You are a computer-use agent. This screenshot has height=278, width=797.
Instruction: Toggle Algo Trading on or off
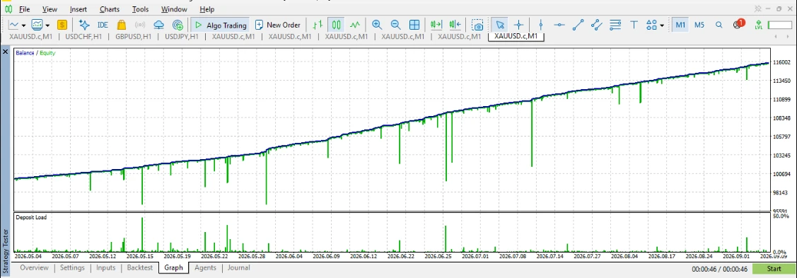pos(221,25)
